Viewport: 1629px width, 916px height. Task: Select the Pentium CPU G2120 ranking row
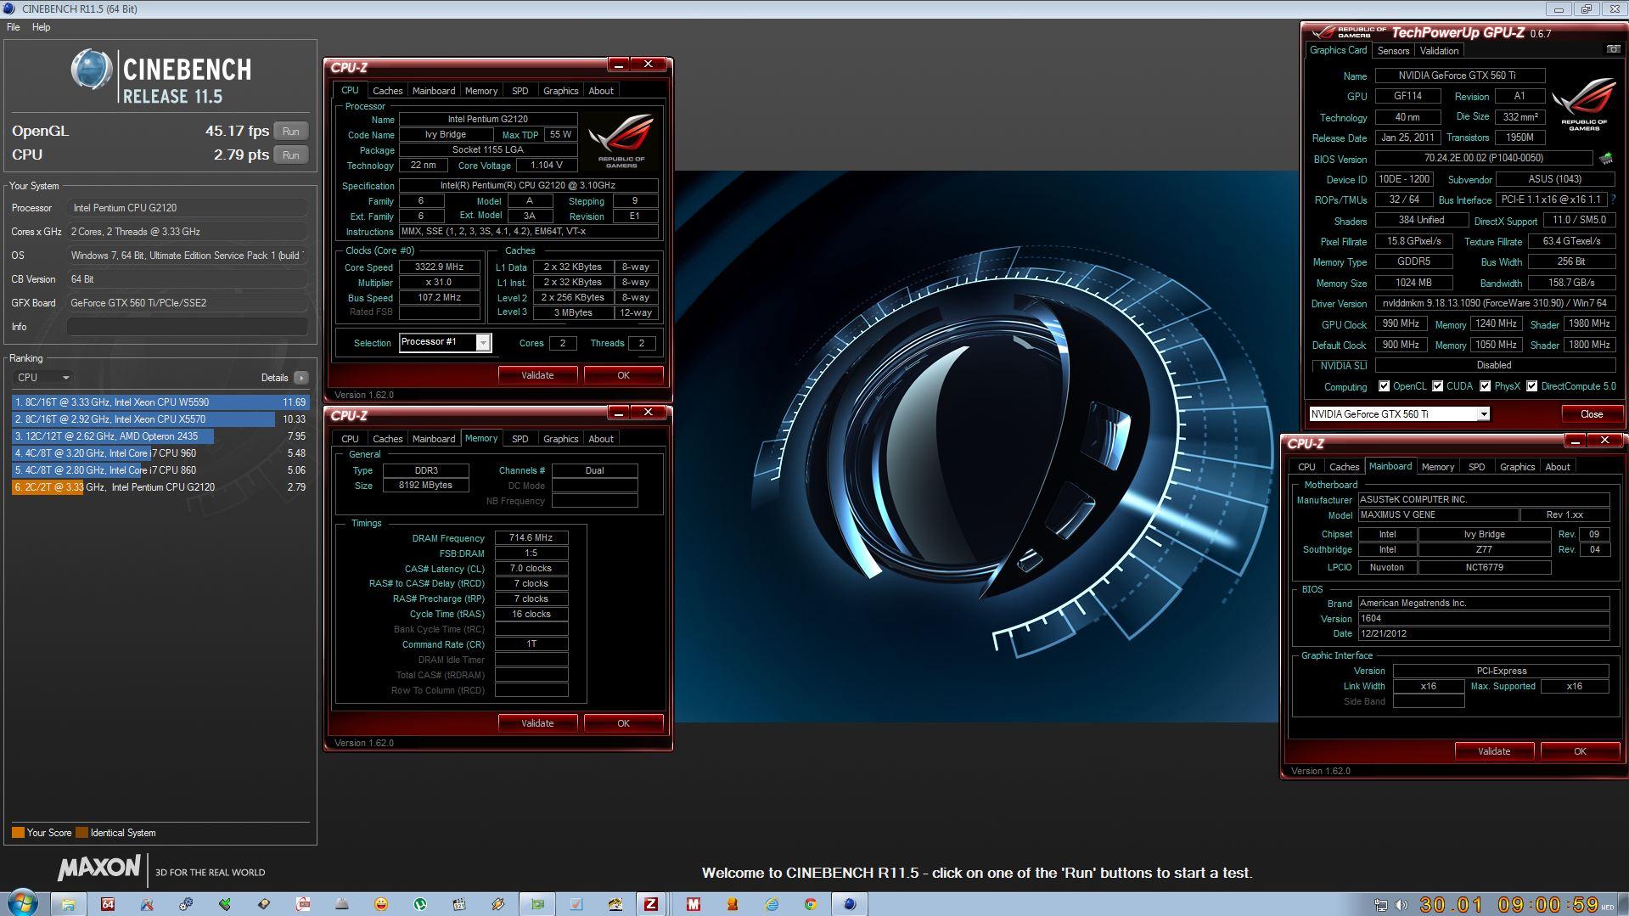160,487
